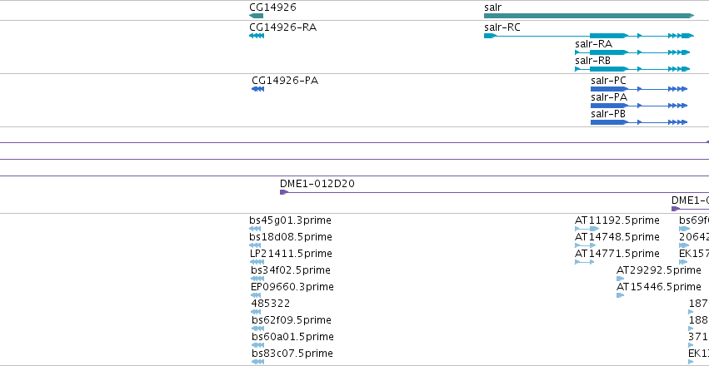The image size is (709, 366).
Task: Select the CG14926 gene arrow glyph
Action: (256, 16)
